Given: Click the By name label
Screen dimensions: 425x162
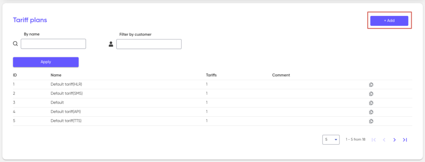Looking at the screenshot, I should click(32, 34).
